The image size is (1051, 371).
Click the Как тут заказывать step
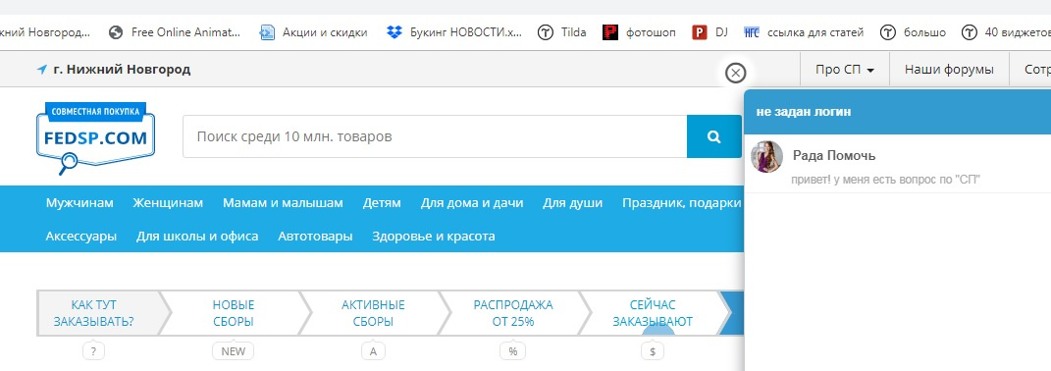point(94,313)
